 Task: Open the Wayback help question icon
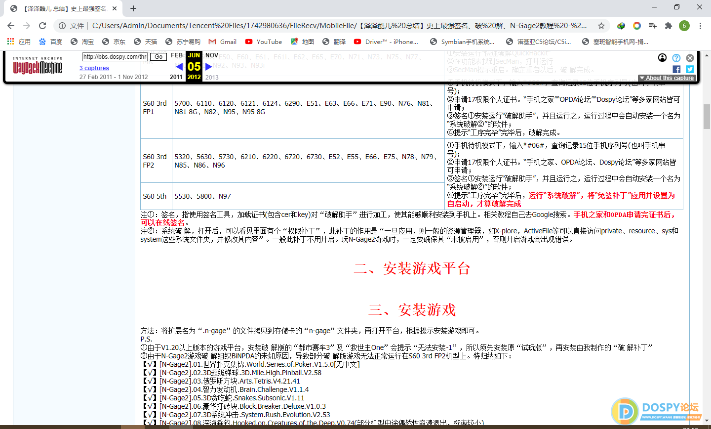[x=676, y=58]
